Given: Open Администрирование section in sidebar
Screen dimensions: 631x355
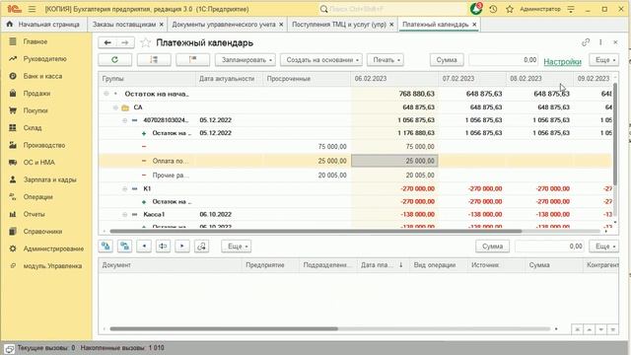Looking at the screenshot, I should pos(53,249).
